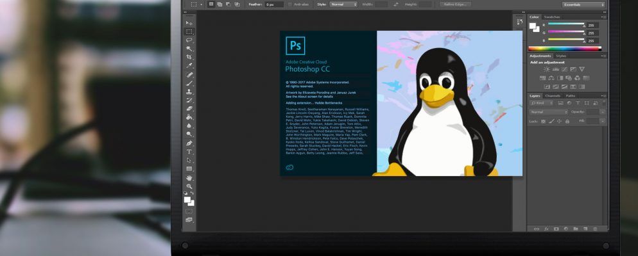This screenshot has width=638, height=256.
Task: Select the Healing Brush tool
Action: 189,75
